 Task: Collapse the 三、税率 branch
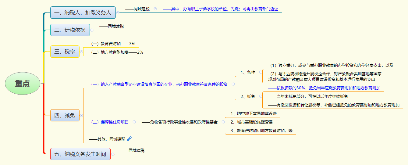click(x=81, y=52)
